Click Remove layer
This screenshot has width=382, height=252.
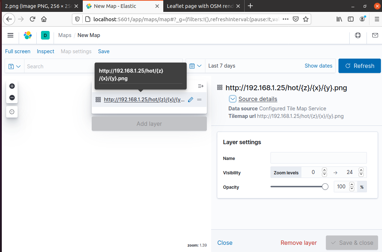point(299,243)
